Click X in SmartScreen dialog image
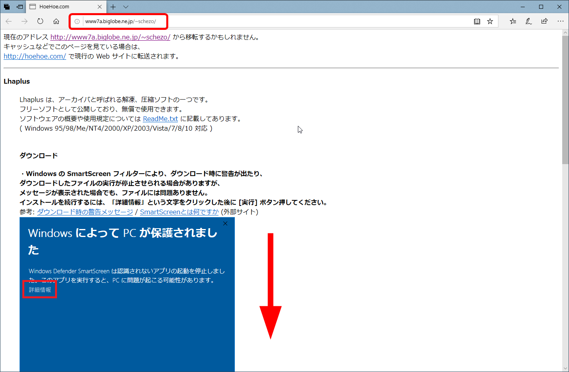569x372 pixels. coord(225,223)
